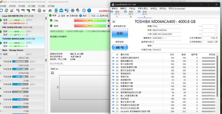Screen dimensions: 222x114
Task: Click the blue info 'i' toolbar icon
Action: (x=89, y=10)
